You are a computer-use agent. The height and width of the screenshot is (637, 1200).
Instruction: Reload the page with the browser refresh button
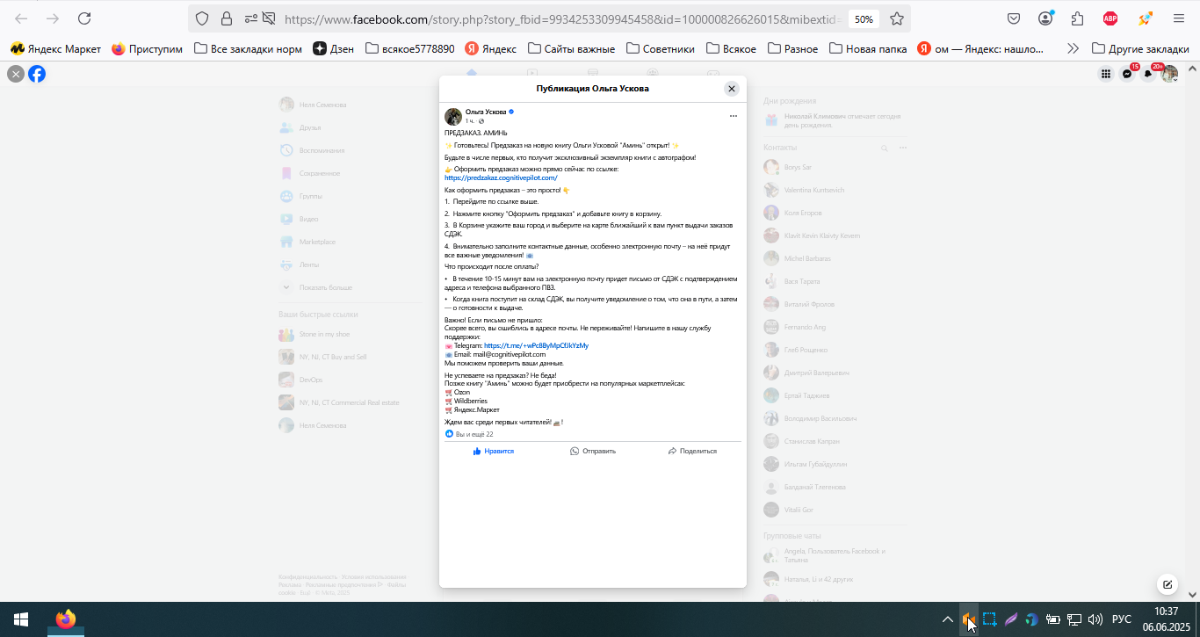click(84, 18)
